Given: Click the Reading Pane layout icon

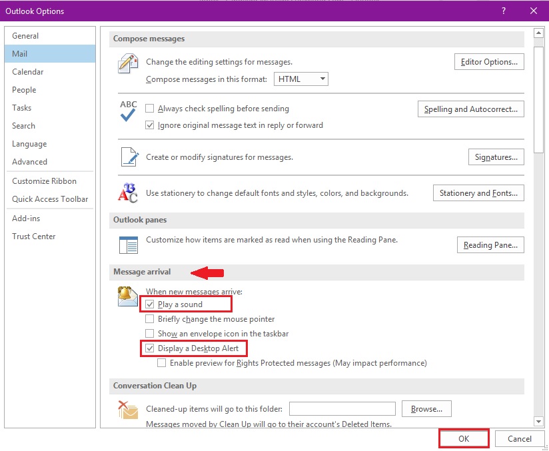Looking at the screenshot, I should pyautogui.click(x=127, y=244).
